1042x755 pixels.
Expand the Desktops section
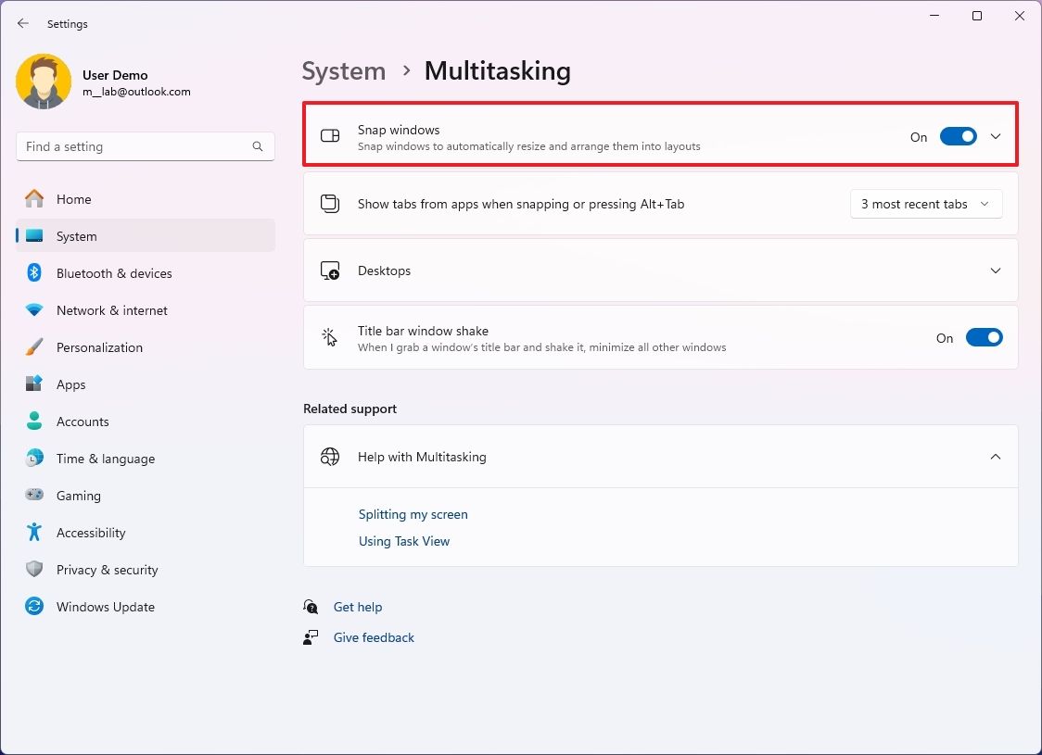(x=996, y=271)
